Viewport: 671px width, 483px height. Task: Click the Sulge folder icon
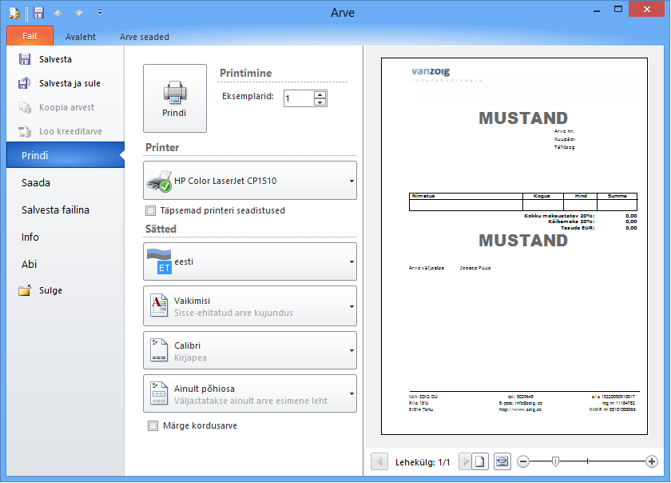tap(25, 290)
